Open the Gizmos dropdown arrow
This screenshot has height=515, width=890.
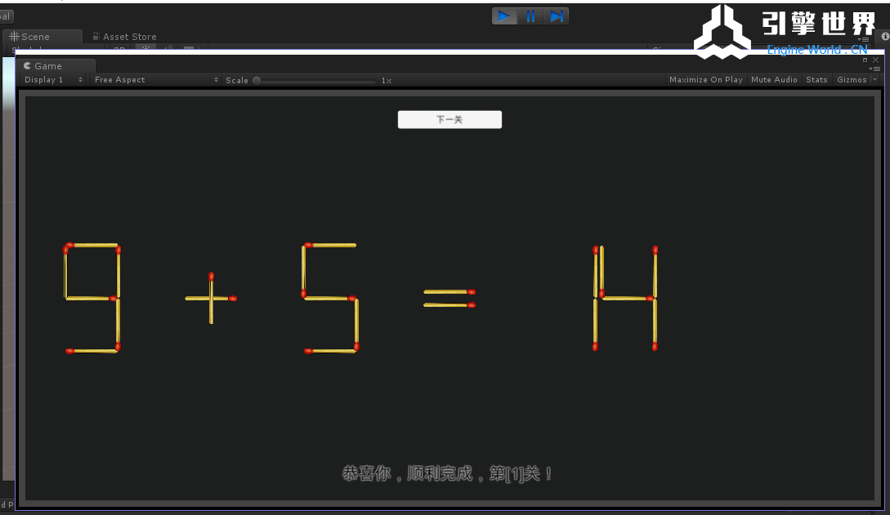pos(875,80)
